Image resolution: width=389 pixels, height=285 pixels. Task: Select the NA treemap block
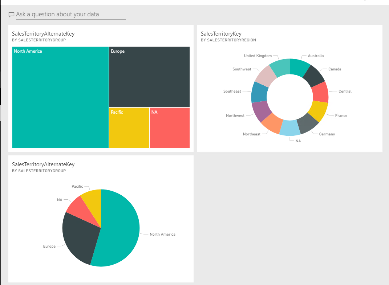170,128
